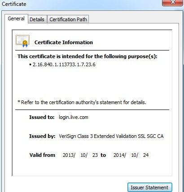Click the Issuer Statement button
Image resolution: width=184 pixels, height=192 pixels.
[x=150, y=187]
